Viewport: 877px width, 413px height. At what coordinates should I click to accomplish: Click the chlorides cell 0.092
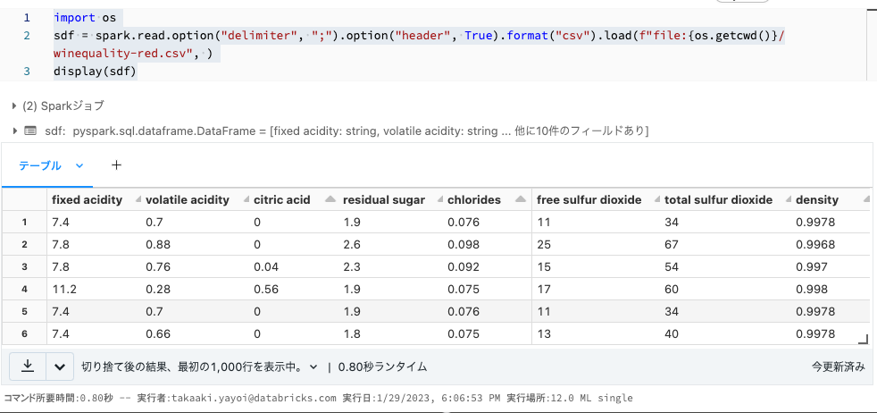coord(464,267)
